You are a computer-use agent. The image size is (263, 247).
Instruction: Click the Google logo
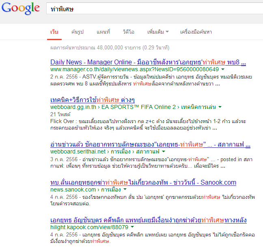[21, 8]
